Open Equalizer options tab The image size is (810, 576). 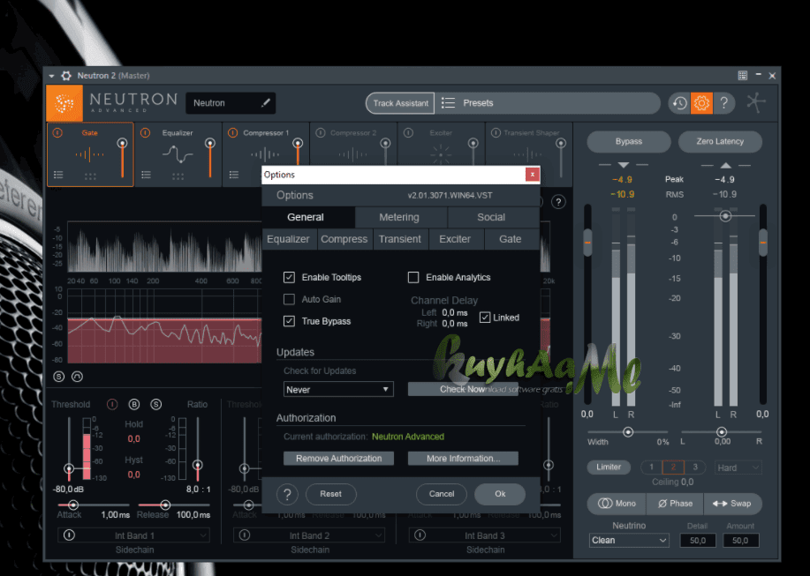click(288, 239)
